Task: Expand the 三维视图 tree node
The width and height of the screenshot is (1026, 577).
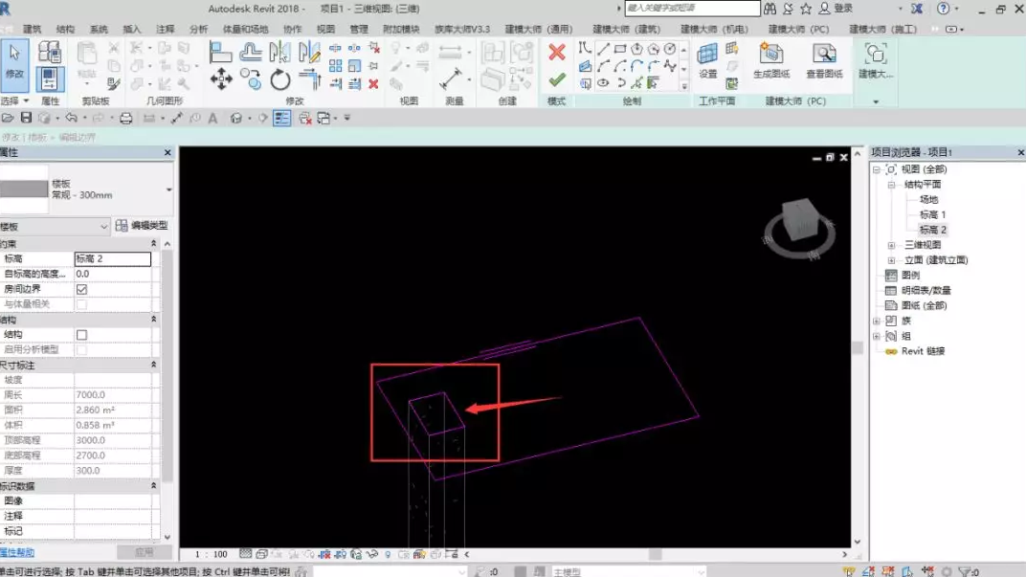Action: pos(892,245)
